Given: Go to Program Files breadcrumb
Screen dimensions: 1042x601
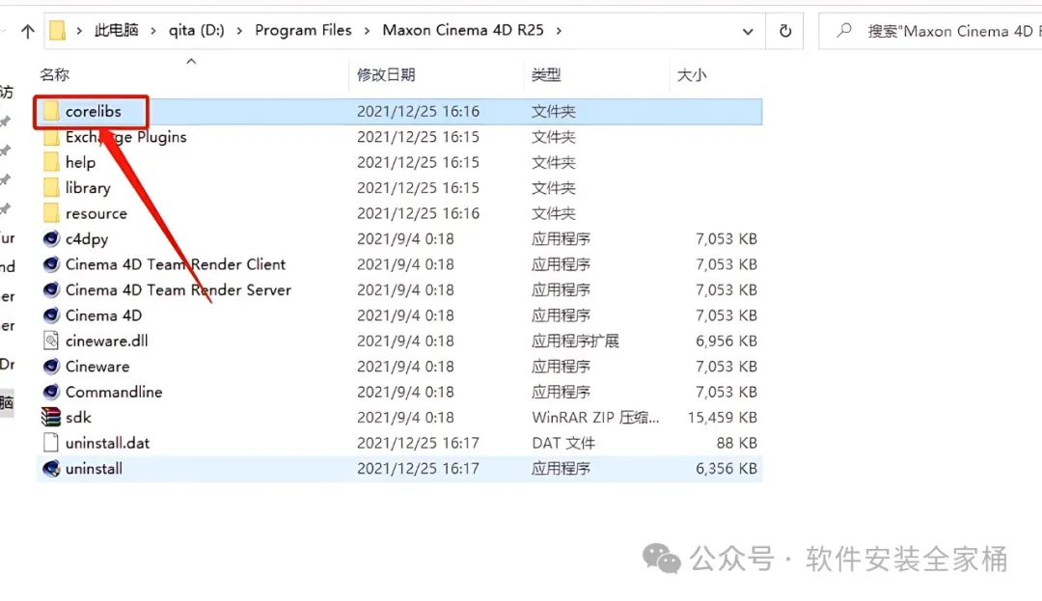Looking at the screenshot, I should (303, 30).
